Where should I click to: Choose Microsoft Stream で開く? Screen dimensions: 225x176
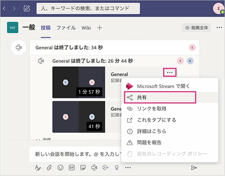[170, 86]
